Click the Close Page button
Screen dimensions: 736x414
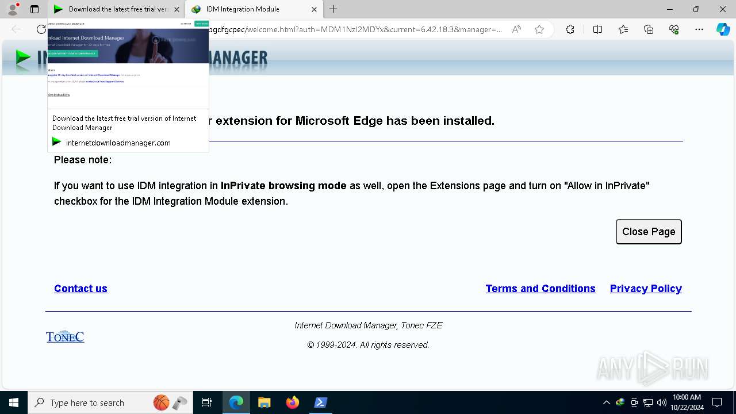point(649,232)
